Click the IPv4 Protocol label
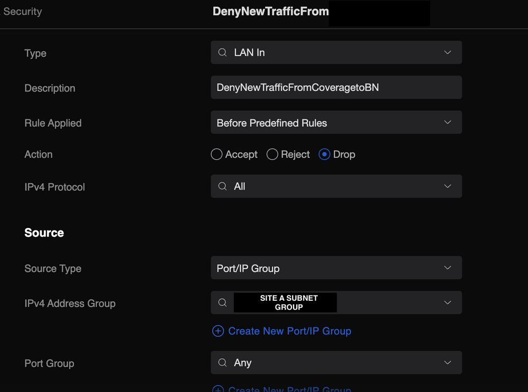This screenshot has height=392, width=528. [x=54, y=187]
